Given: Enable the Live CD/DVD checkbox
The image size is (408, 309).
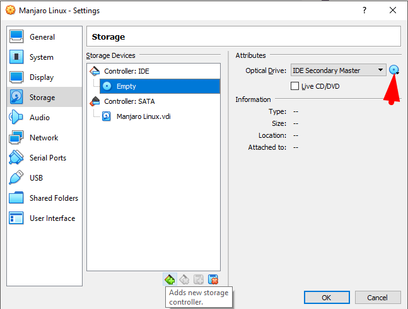Looking at the screenshot, I should tap(294, 86).
